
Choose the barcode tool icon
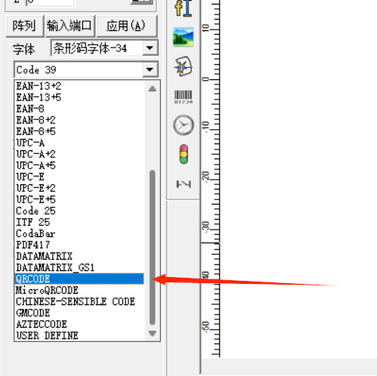[184, 97]
